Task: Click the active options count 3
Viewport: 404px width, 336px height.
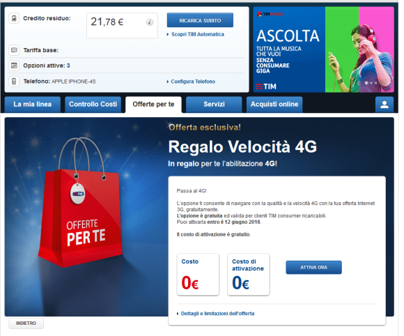Action: 68,66
